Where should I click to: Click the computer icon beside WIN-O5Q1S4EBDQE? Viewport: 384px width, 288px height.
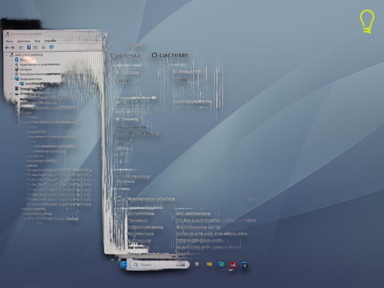click(12, 55)
